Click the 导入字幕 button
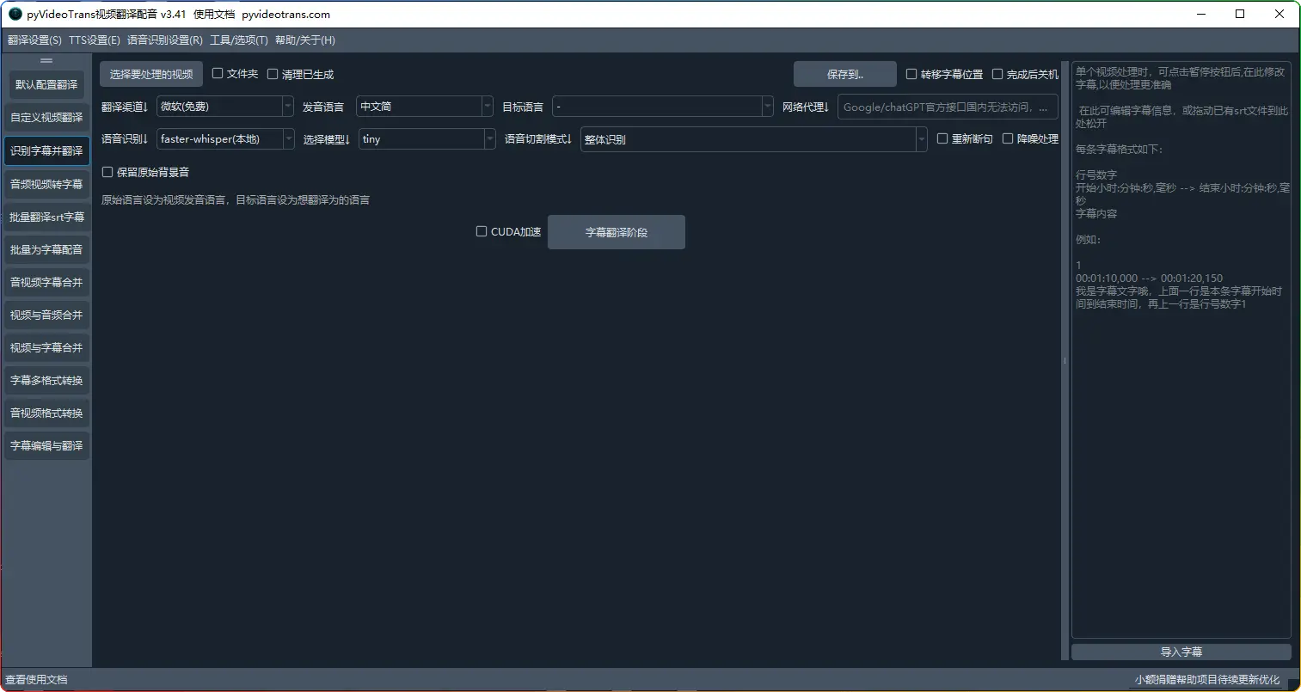Viewport: 1301px width, 692px height. coord(1181,651)
